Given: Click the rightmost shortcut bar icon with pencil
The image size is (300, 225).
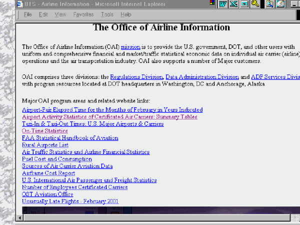Looking at the screenshot, I should (x=280, y=4).
